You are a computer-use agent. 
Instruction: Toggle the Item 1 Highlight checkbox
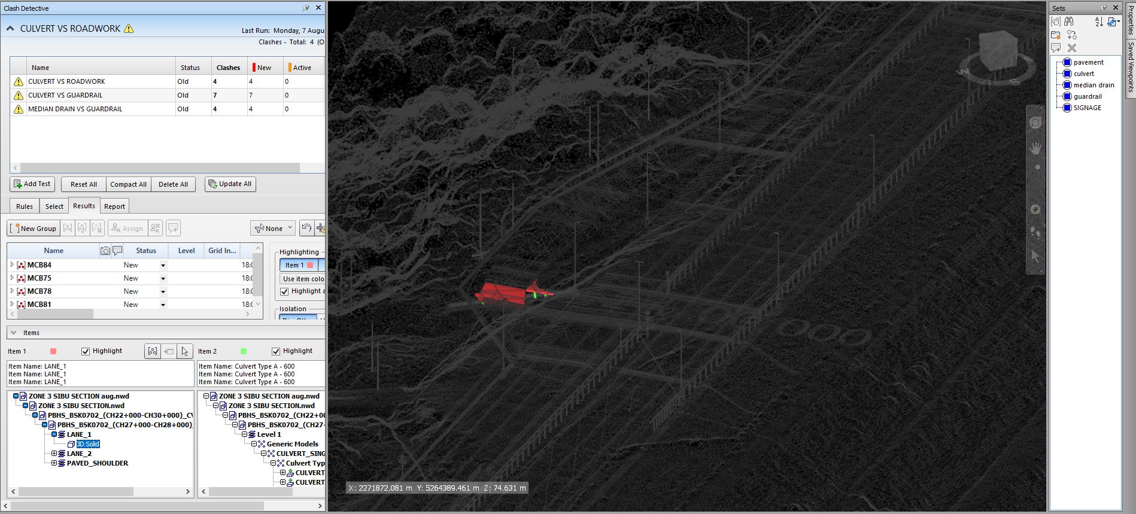[x=86, y=351]
